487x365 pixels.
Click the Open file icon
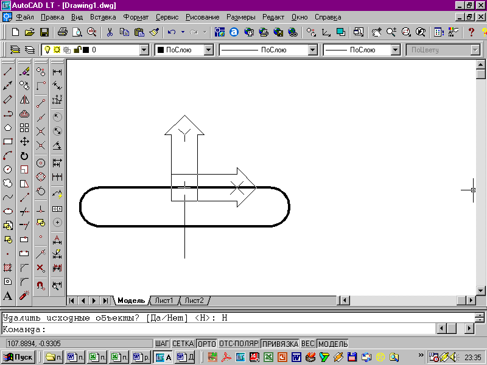(x=29, y=32)
